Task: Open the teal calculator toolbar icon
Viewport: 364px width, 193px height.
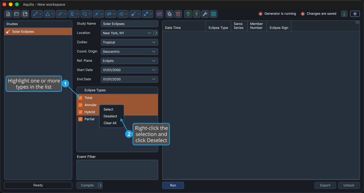Action: pyautogui.click(x=213, y=14)
